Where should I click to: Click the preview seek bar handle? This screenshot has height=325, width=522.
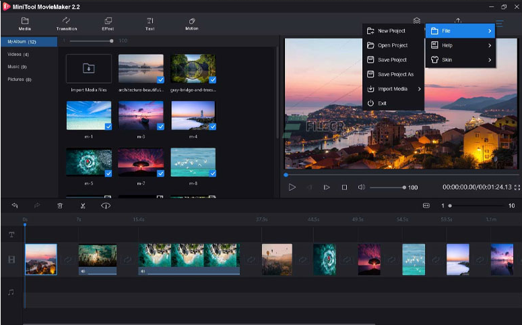pyautogui.click(x=286, y=175)
